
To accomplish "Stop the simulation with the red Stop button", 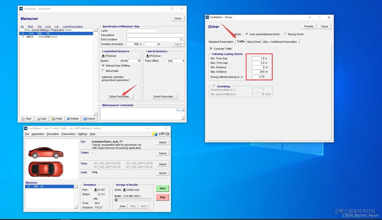I will pyautogui.click(x=162, y=197).
